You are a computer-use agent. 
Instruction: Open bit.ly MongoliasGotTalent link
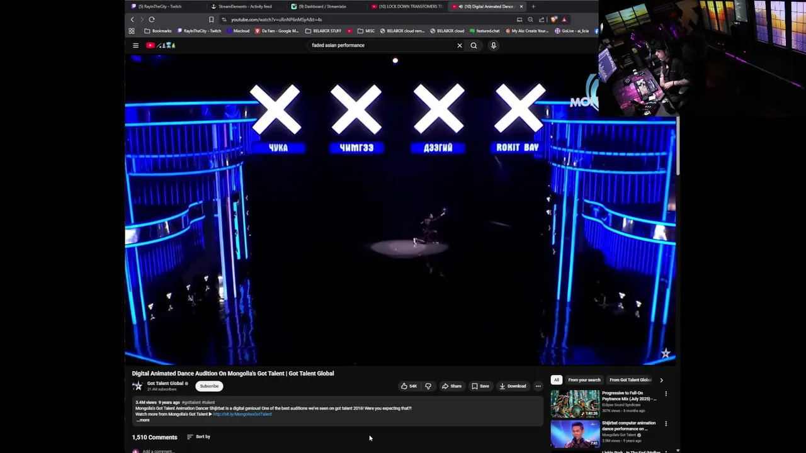242,414
